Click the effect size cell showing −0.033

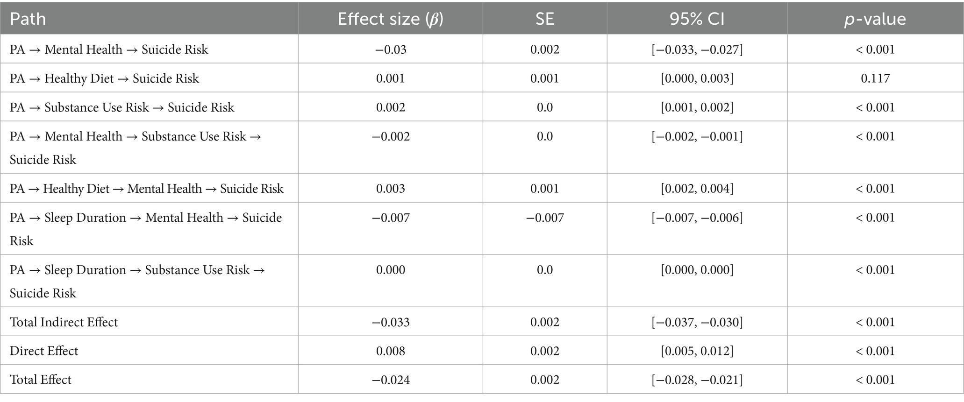[390, 322]
